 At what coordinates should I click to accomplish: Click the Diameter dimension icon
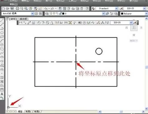pyautogui.click(x=47, y=23)
